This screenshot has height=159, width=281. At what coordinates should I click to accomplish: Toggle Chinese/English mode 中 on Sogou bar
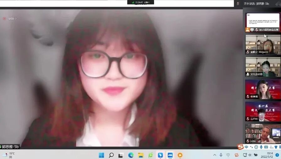(247, 147)
